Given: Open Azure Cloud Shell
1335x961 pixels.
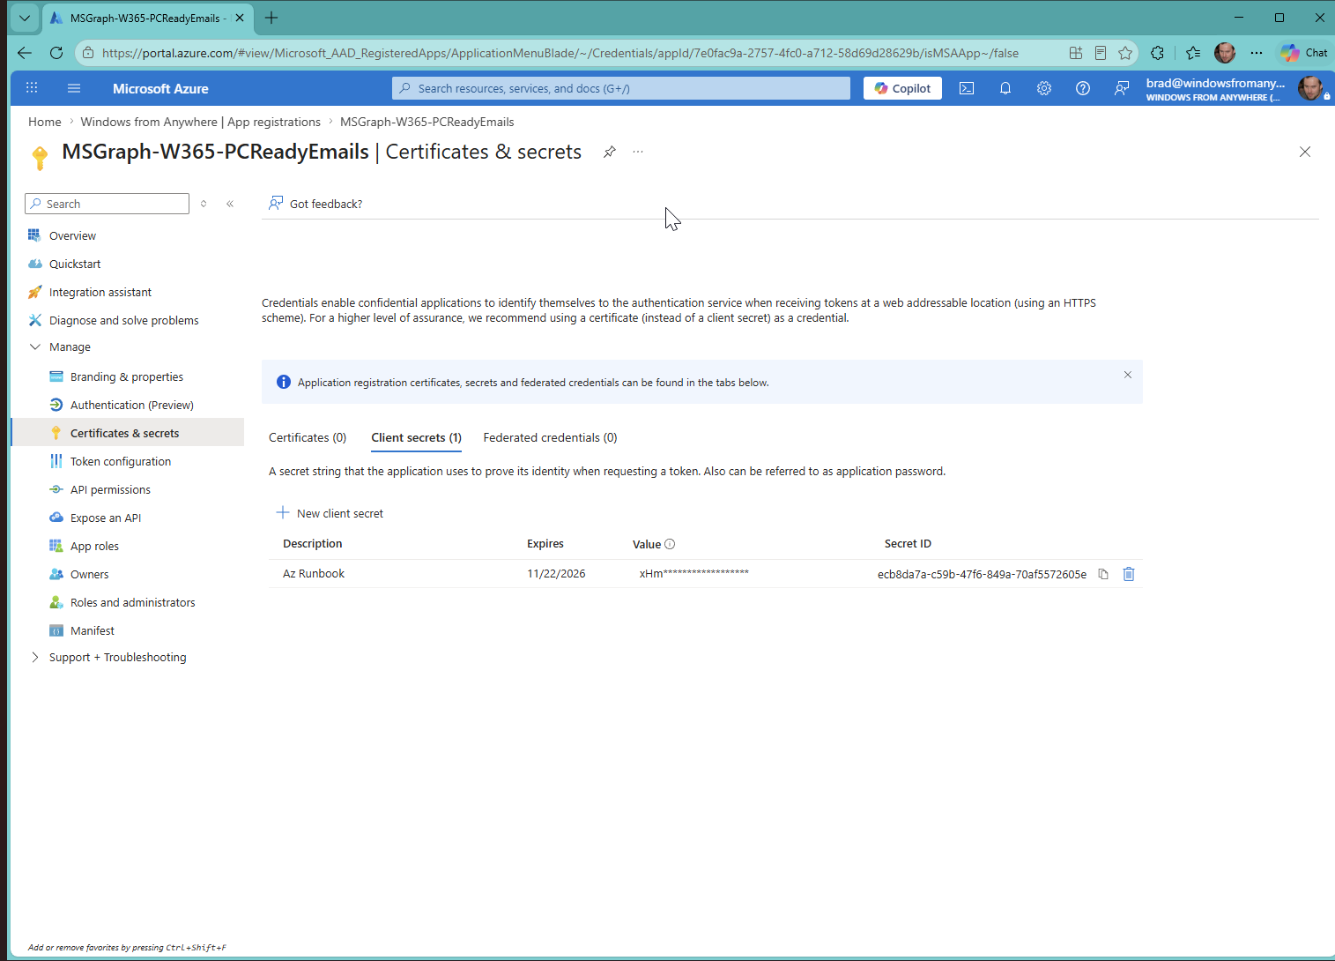Looking at the screenshot, I should point(967,88).
